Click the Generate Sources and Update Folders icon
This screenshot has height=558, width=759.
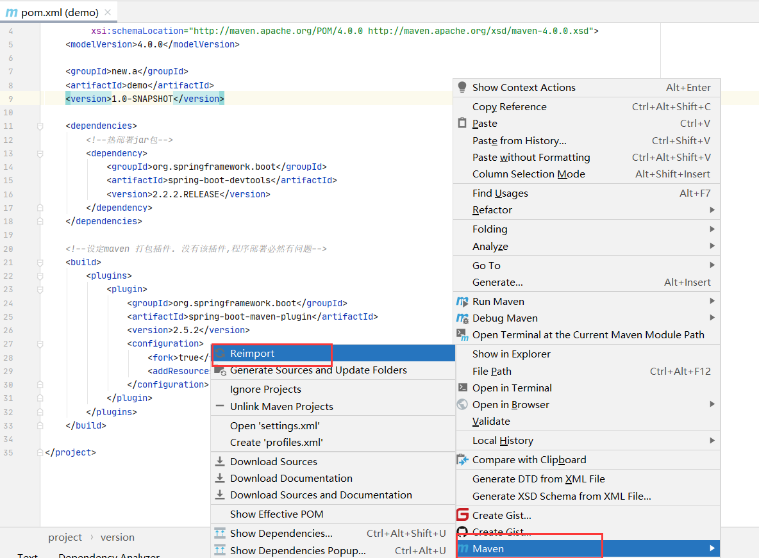221,371
